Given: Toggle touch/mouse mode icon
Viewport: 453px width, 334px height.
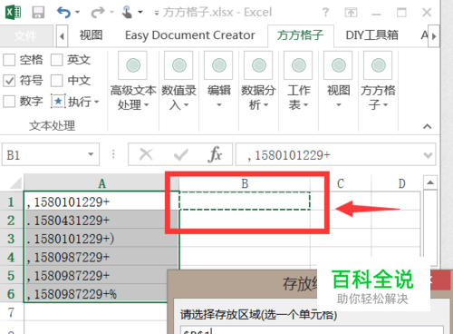Looking at the screenshot, I should pyautogui.click(x=127, y=13).
